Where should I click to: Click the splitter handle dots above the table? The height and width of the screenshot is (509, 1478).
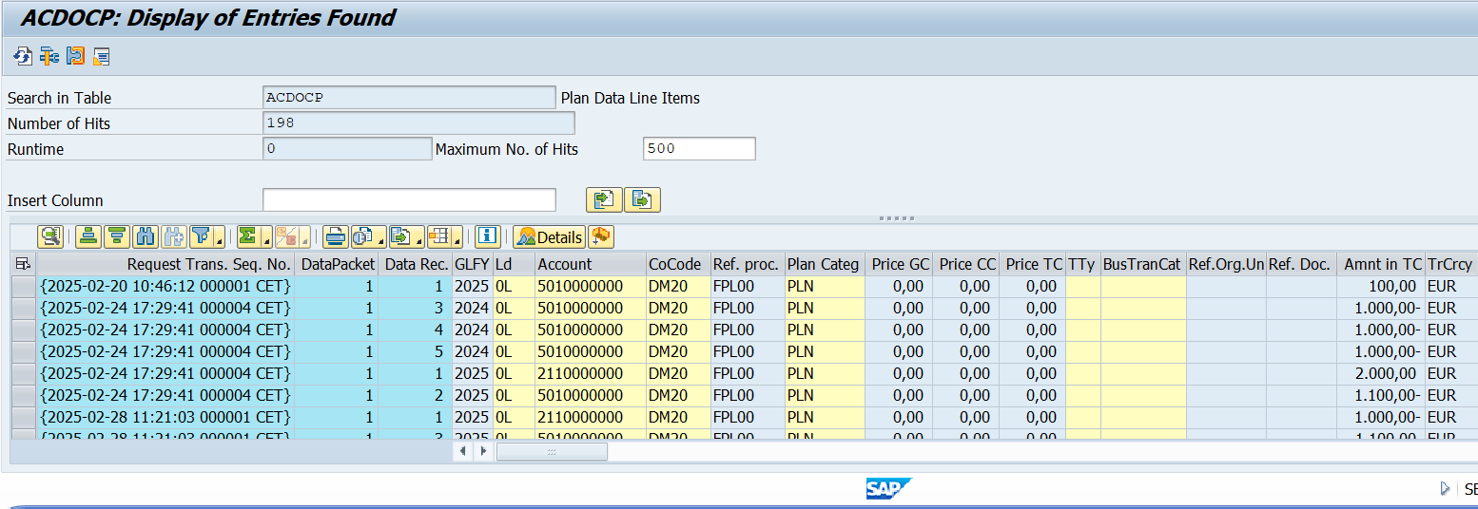click(x=896, y=218)
